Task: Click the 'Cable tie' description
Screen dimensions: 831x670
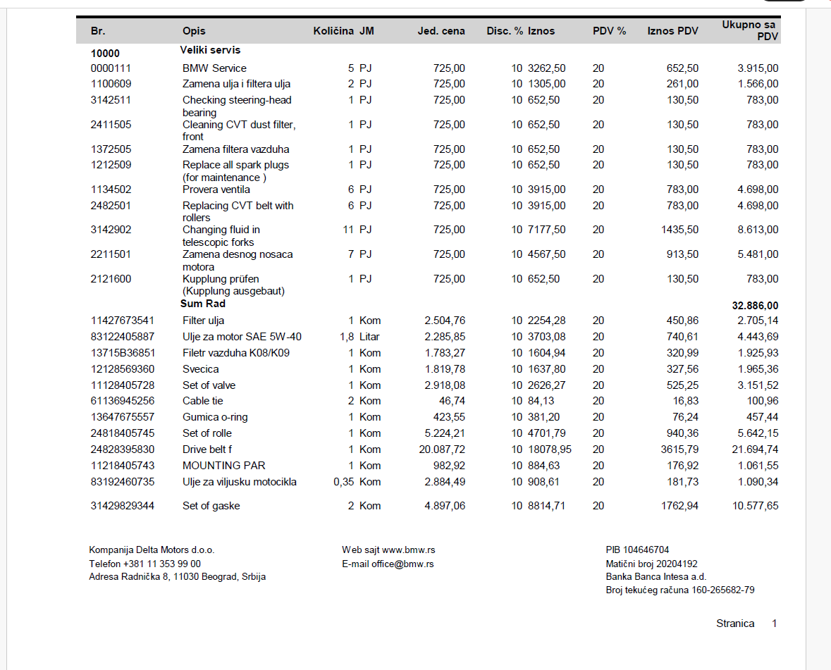Action: click(202, 401)
